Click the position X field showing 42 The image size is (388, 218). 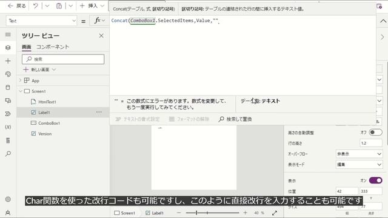347,191
